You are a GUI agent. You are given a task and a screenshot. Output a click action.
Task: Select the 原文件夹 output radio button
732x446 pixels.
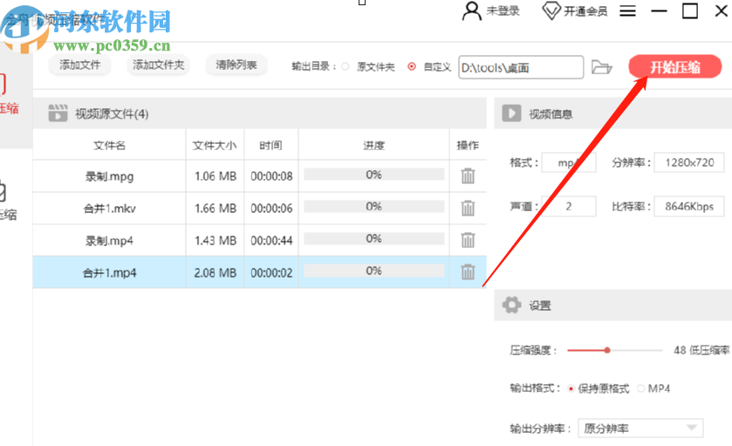[x=345, y=67]
